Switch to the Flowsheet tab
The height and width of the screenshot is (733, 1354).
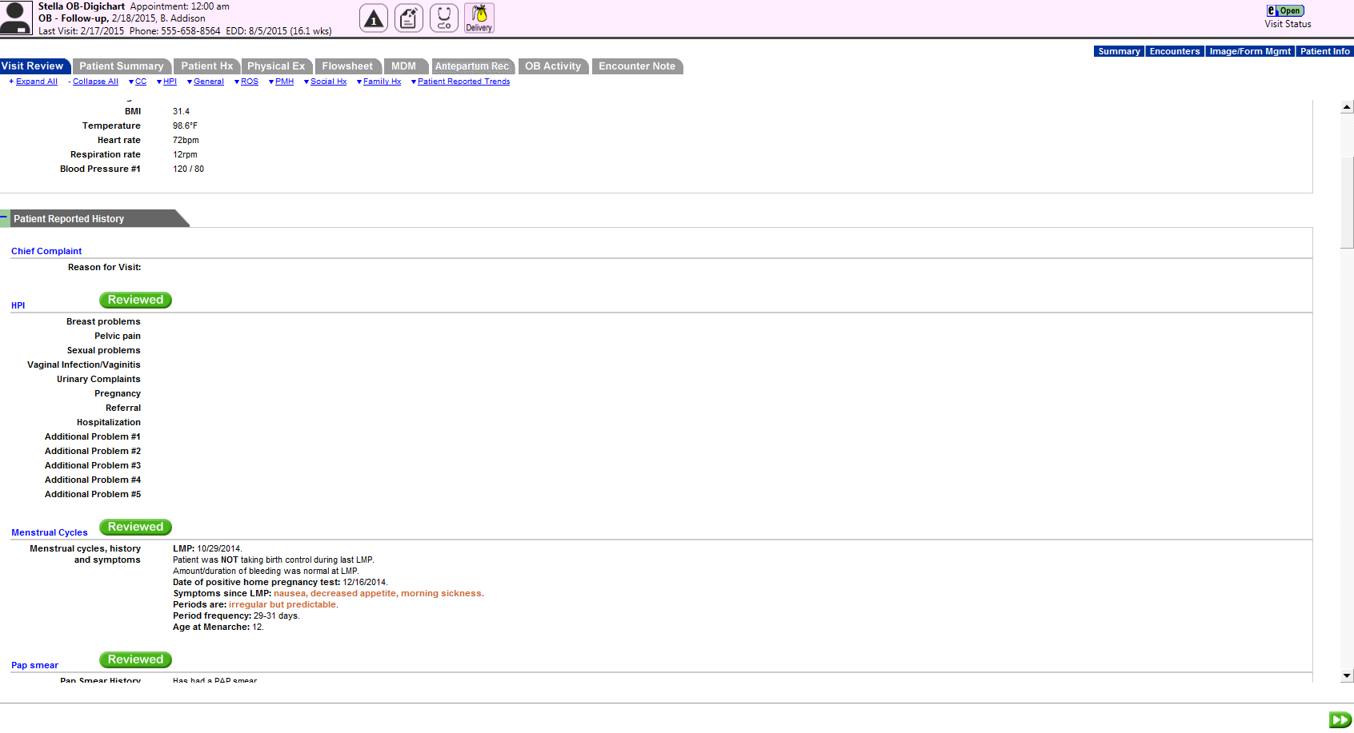tap(347, 66)
